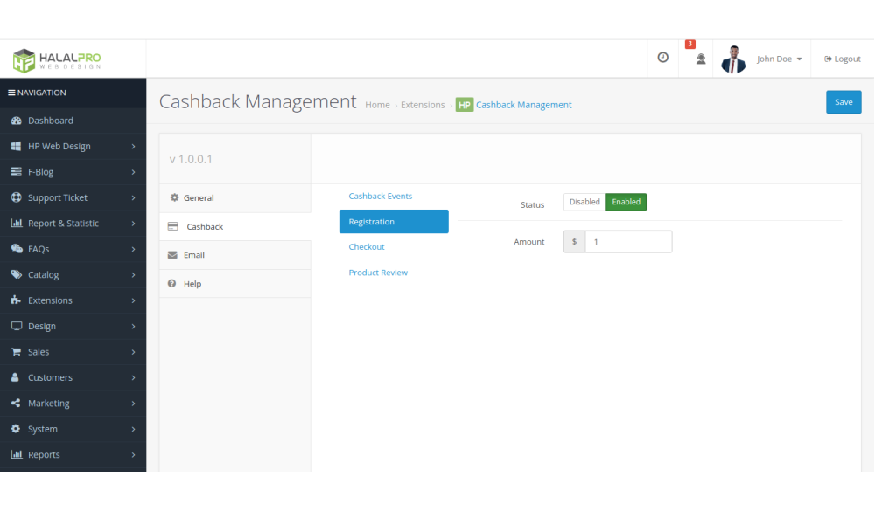Expand the Catalog sidebar menu
This screenshot has height=511, width=875.
point(73,275)
